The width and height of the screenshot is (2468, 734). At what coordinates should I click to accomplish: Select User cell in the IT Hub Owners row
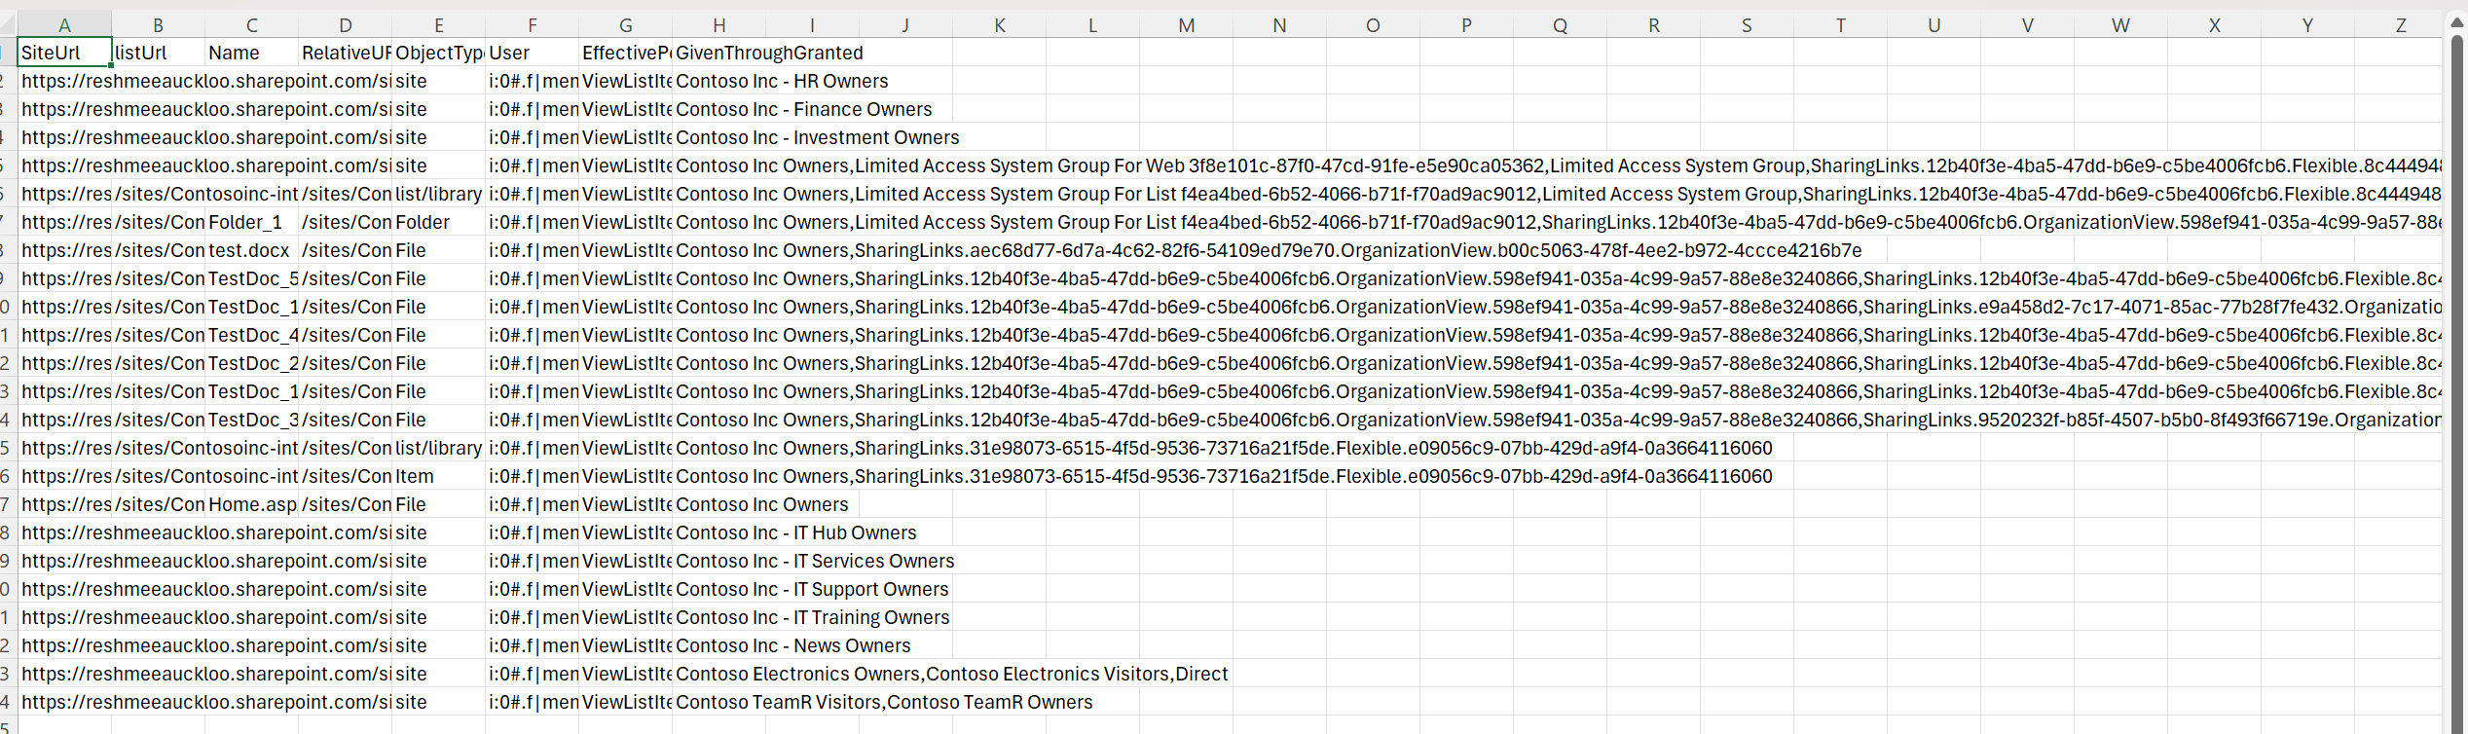point(532,532)
